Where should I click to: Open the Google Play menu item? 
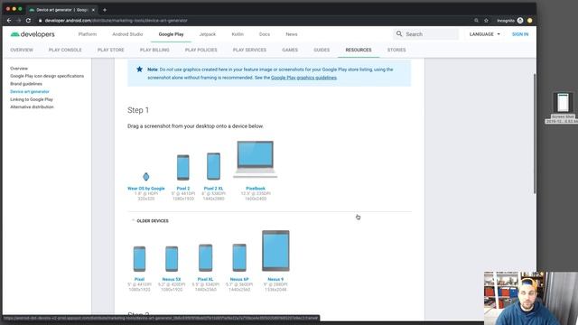click(171, 34)
